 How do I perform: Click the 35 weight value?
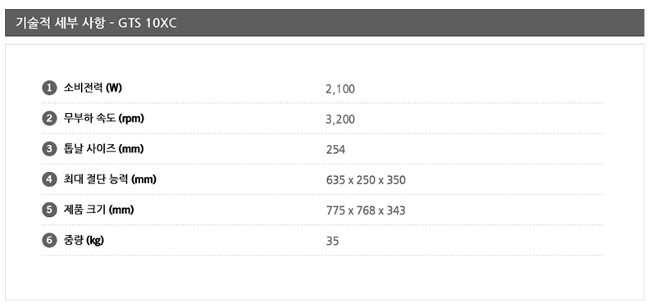(x=332, y=241)
